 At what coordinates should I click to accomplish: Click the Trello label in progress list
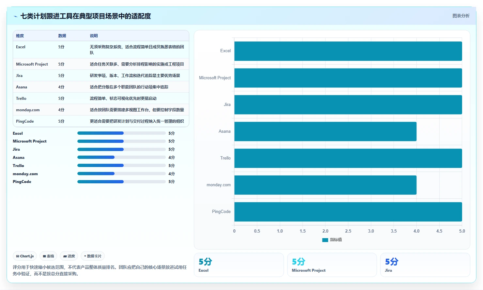click(x=18, y=165)
